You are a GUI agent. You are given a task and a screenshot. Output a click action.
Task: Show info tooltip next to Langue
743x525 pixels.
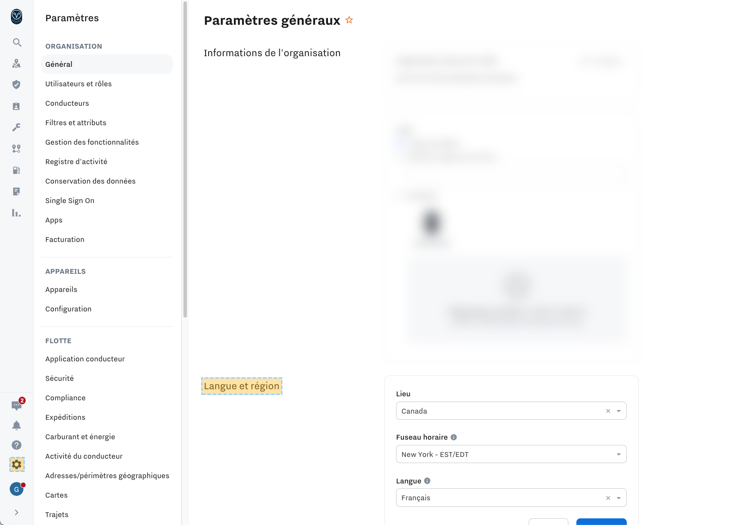tap(427, 481)
